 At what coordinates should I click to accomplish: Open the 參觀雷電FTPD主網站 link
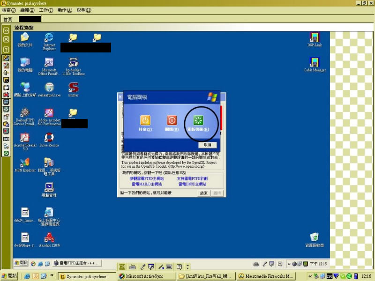tap(147, 178)
